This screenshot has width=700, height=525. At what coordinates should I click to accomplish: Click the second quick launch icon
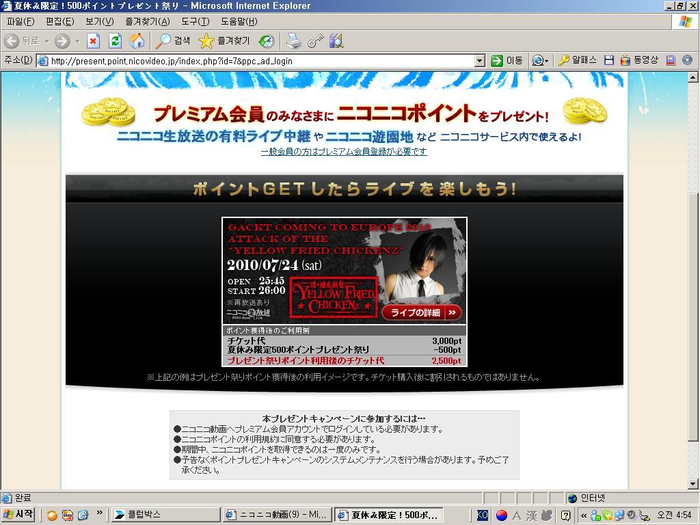point(68,515)
